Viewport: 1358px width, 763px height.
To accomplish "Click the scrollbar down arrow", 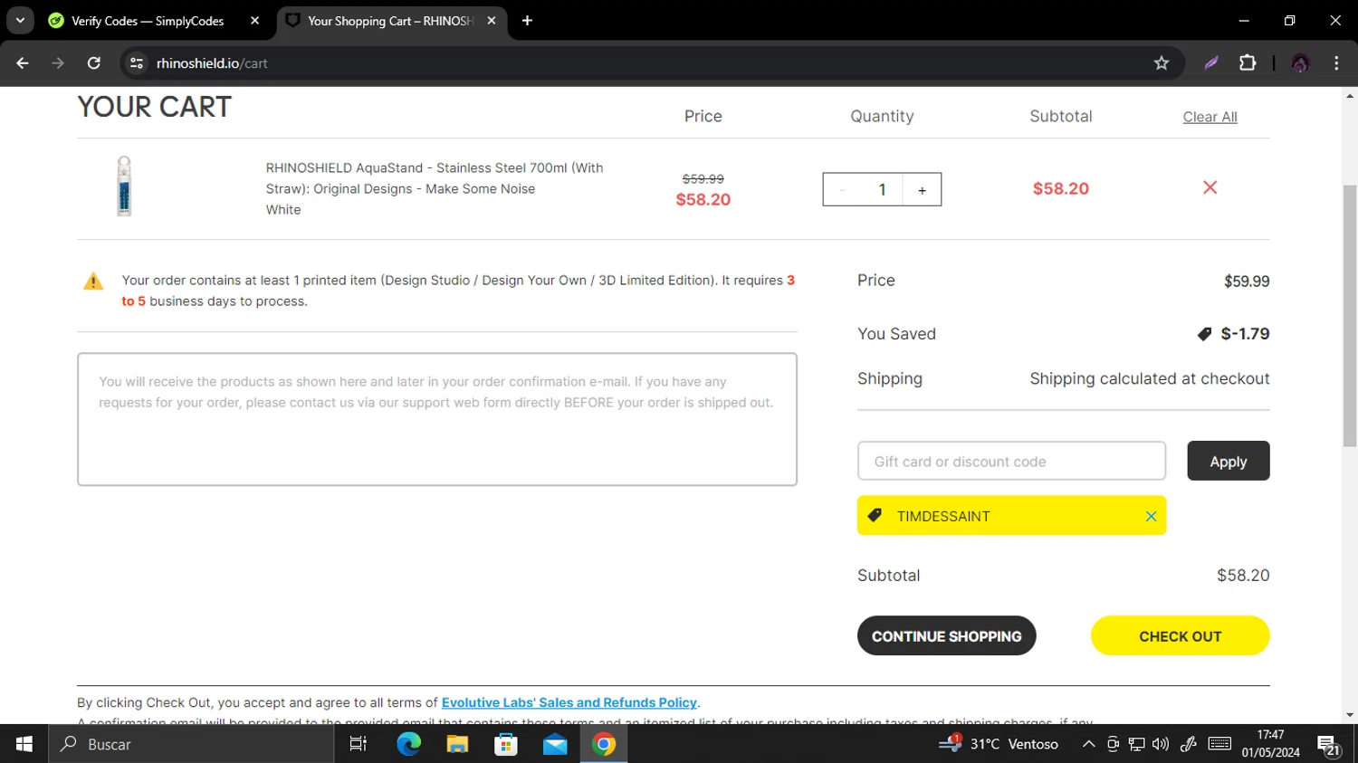I will point(1350,715).
